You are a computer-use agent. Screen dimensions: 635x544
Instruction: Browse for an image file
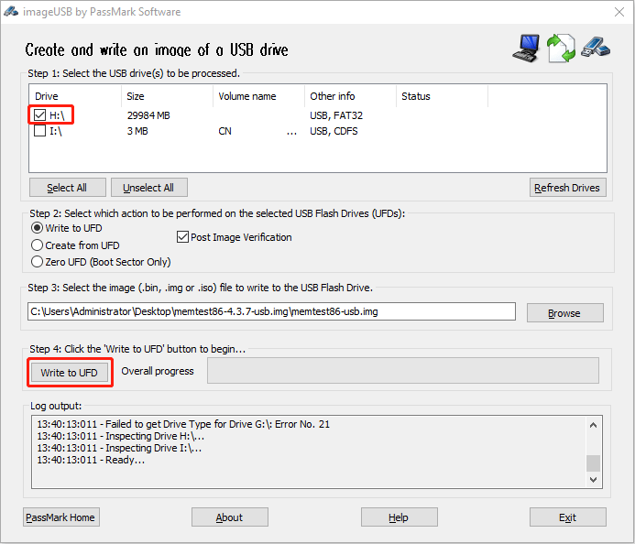pyautogui.click(x=565, y=313)
